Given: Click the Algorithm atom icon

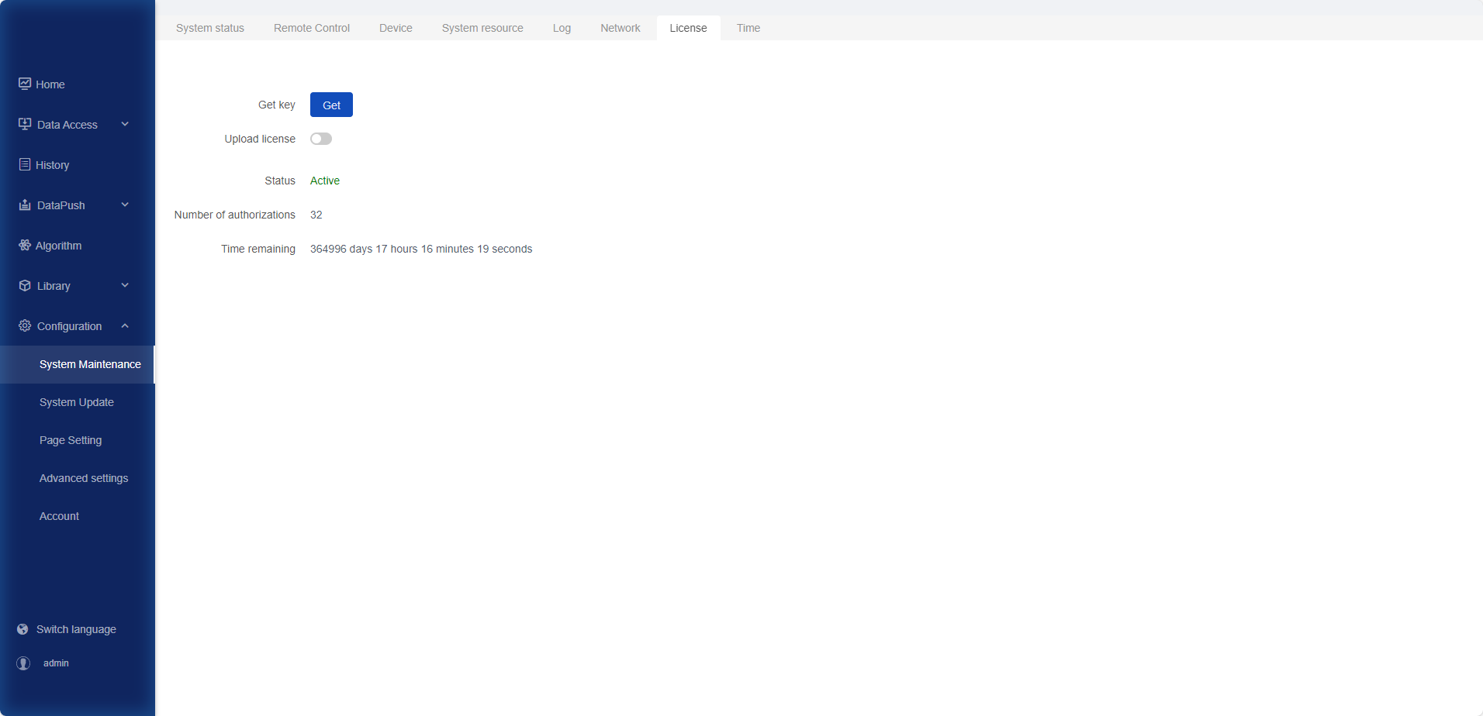Looking at the screenshot, I should coord(25,245).
